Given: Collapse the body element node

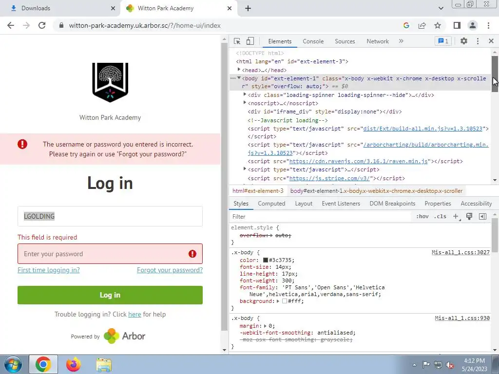Looking at the screenshot, I should point(239,78).
